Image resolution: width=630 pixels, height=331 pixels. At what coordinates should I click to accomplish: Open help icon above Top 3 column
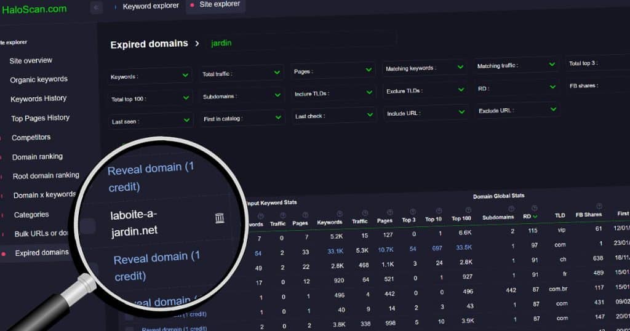(x=413, y=211)
